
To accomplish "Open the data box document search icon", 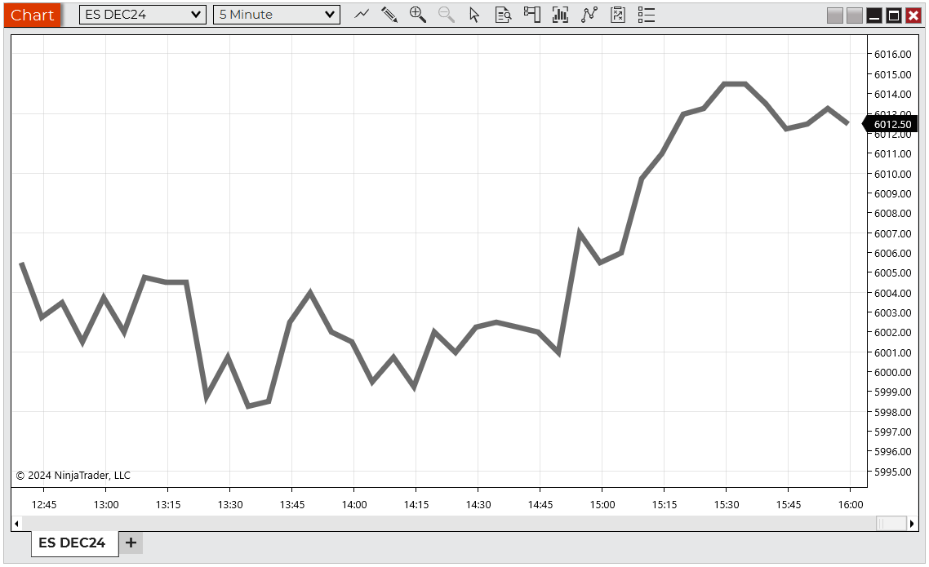I will 503,14.
